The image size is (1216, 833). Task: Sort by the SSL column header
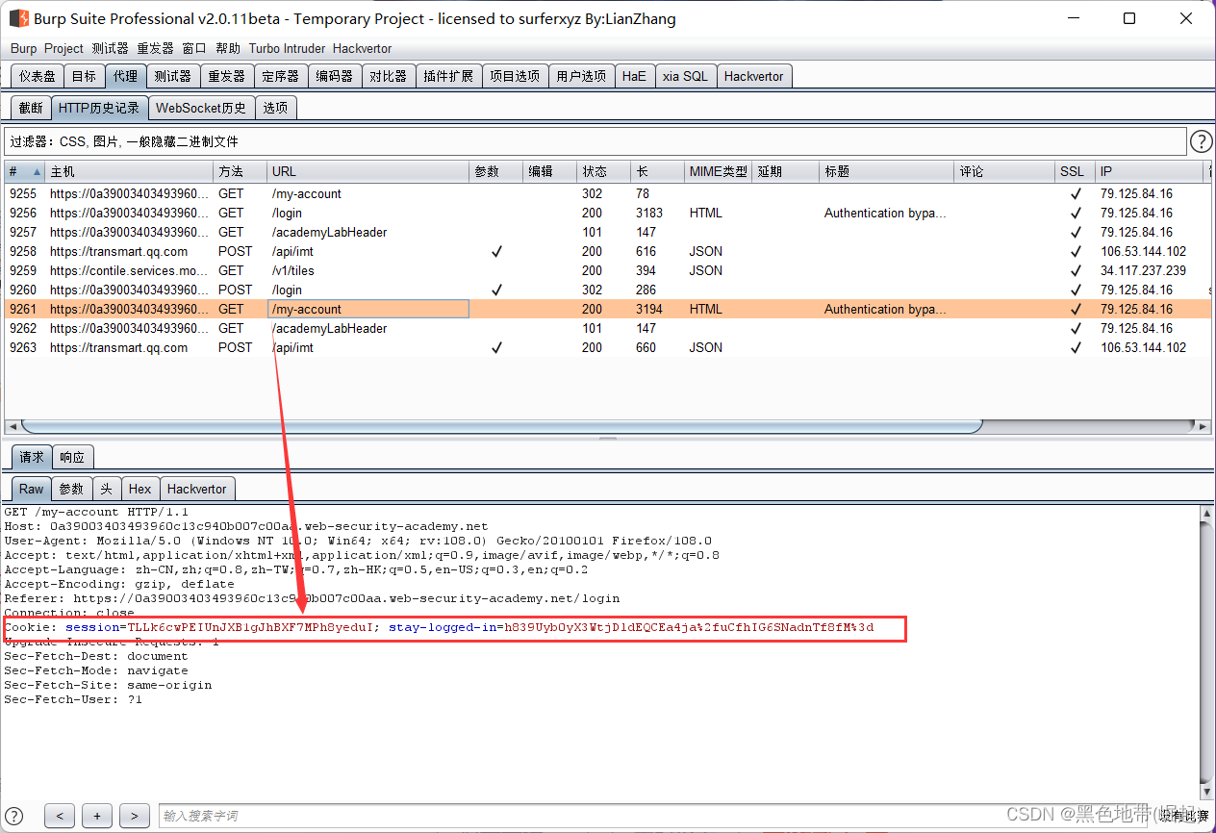pyautogui.click(x=1076, y=171)
